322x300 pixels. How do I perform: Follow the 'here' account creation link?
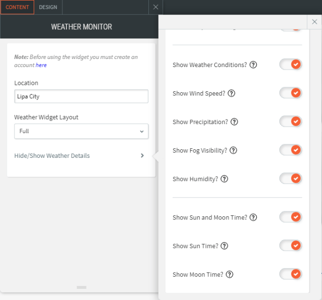point(41,66)
